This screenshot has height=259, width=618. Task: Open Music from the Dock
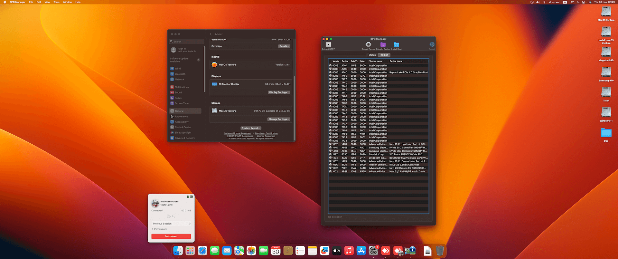(349, 251)
